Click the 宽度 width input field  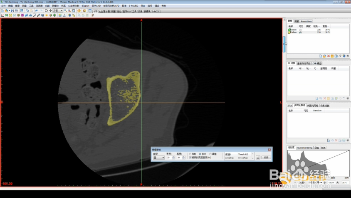(169, 158)
